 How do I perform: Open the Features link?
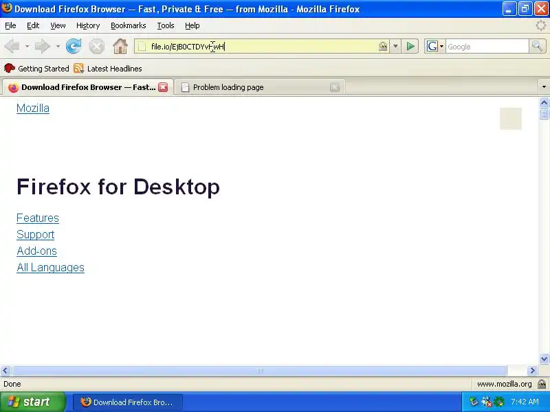pyautogui.click(x=38, y=218)
